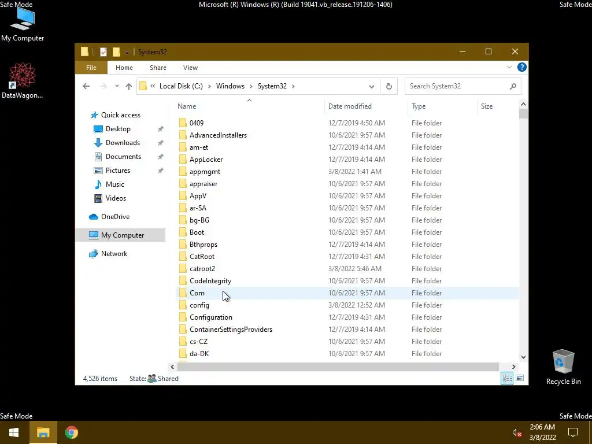Screen dimensions: 592x444
Task: Sort by the Size column header
Action: 498,106
